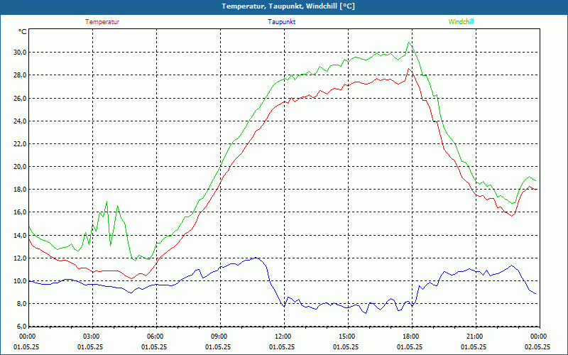Select the 20,0 y-axis value label
Image resolution: width=568 pixels, height=355 pixels.
click(x=18, y=167)
